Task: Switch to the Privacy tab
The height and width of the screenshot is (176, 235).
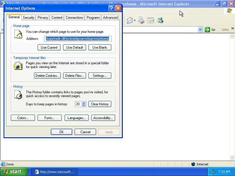Action: pos(43,18)
